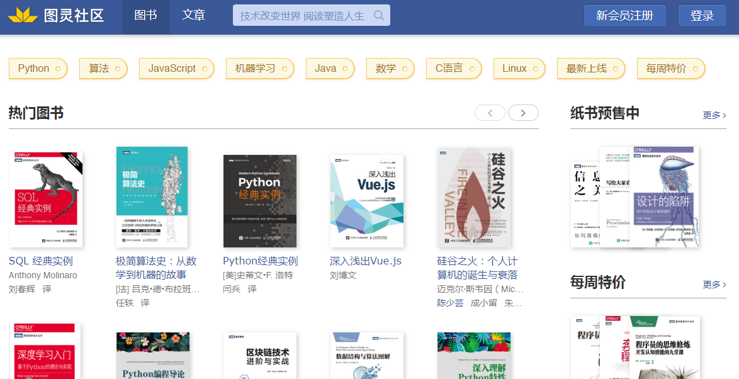
Task: Select the Python tag
Action: 38,69
